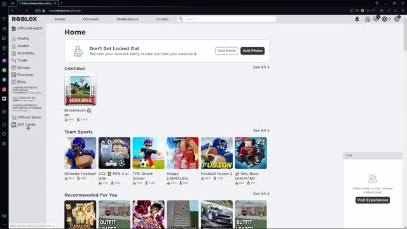Open the Hoopz [VEHICLES] thumbnail
Viewport: 407px width, 229px height.
click(x=183, y=153)
